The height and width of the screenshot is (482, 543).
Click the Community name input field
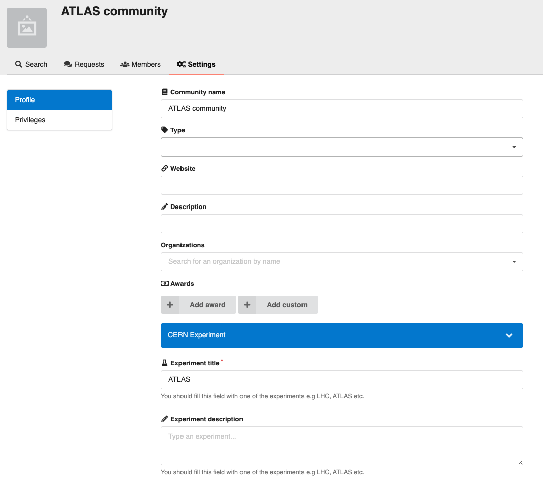(x=342, y=109)
